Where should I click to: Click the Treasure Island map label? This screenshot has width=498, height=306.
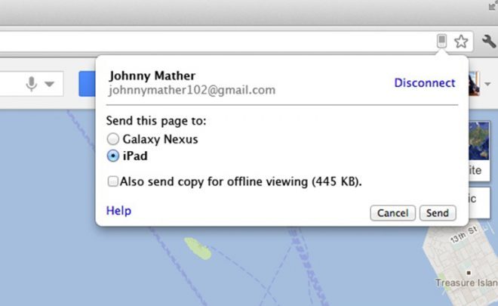pyautogui.click(x=466, y=283)
